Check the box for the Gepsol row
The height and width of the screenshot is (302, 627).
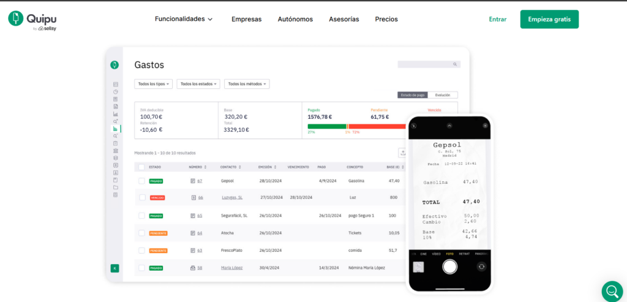pos(141,181)
